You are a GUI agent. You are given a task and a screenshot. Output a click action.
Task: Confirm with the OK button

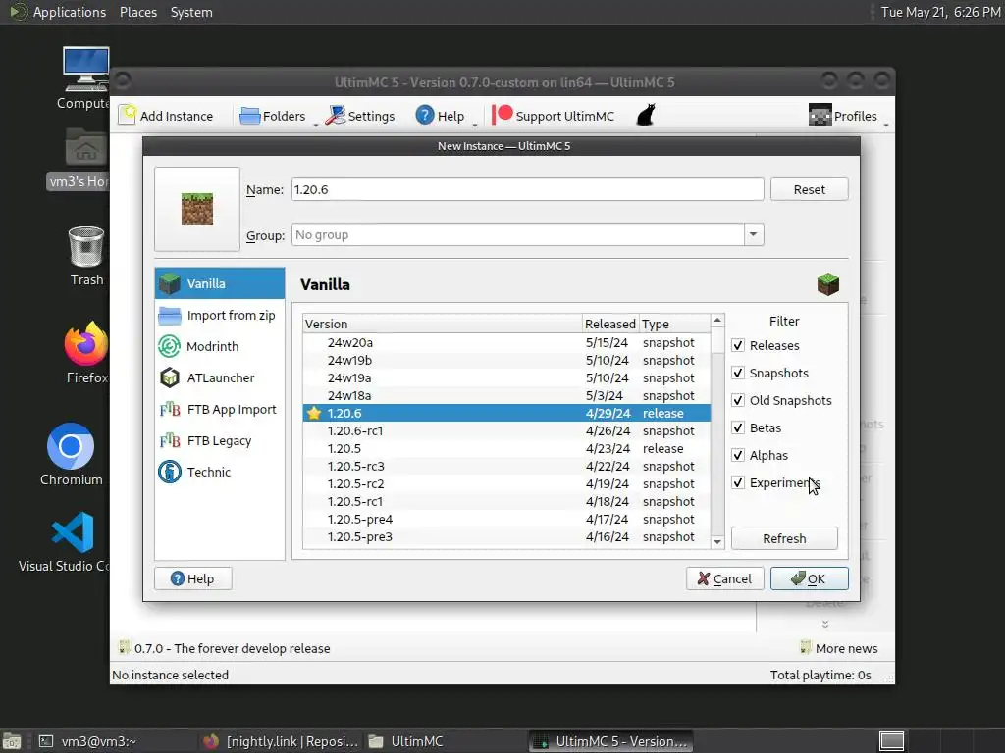pos(809,578)
